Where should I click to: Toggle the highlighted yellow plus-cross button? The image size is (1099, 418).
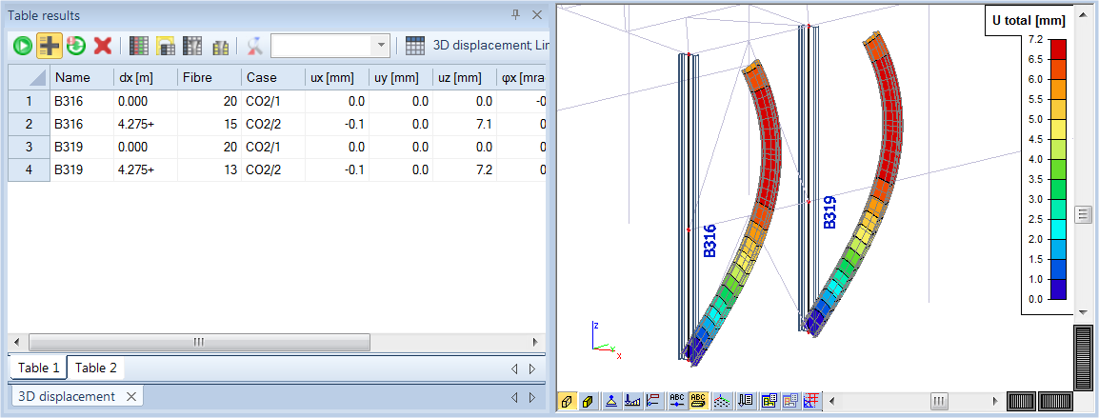tap(49, 45)
